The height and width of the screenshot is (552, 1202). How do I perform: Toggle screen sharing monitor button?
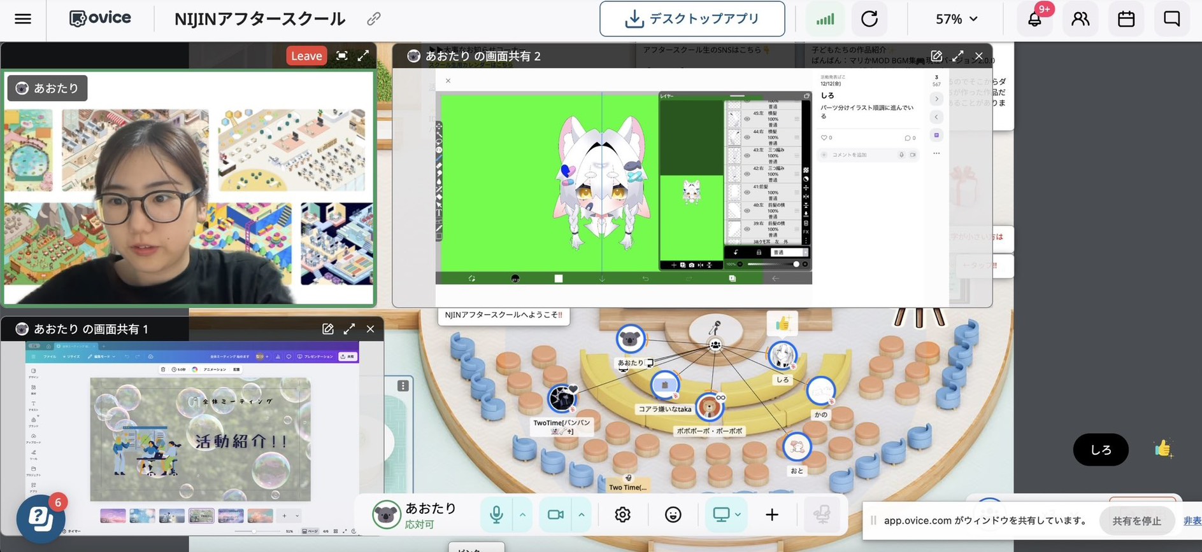point(721,514)
